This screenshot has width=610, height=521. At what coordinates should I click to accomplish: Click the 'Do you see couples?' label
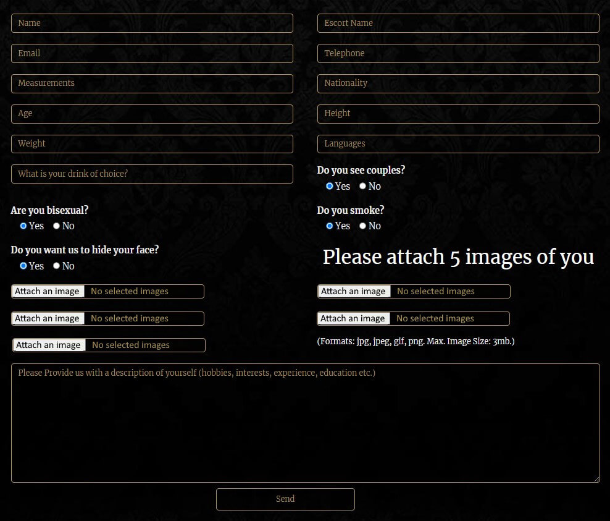coord(361,171)
